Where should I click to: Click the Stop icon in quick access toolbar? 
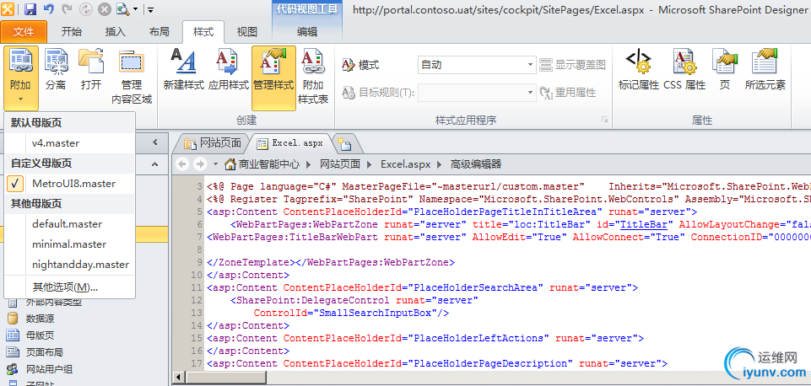tap(104, 8)
